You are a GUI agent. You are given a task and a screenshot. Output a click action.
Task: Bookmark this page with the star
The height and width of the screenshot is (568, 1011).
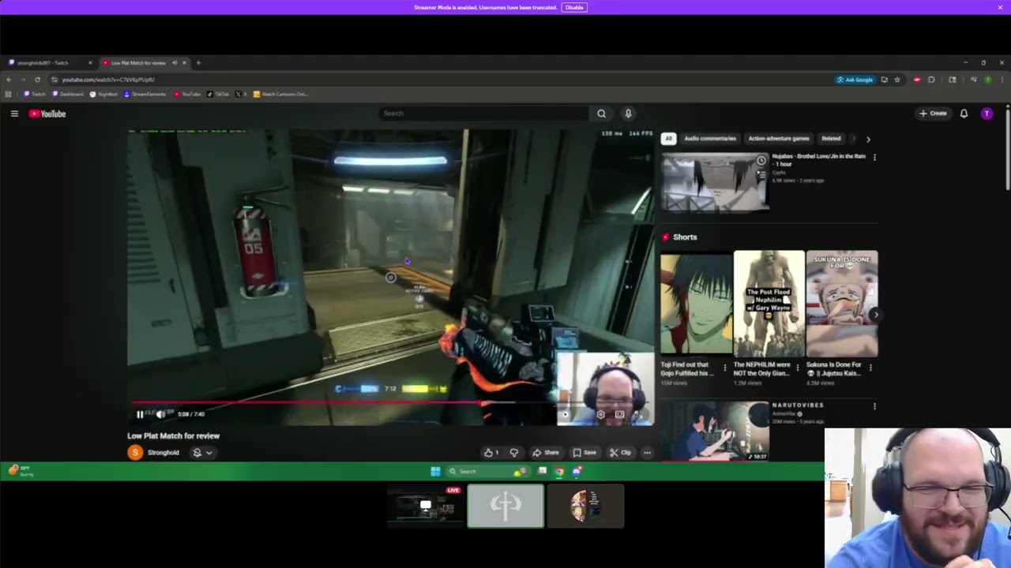pos(897,80)
